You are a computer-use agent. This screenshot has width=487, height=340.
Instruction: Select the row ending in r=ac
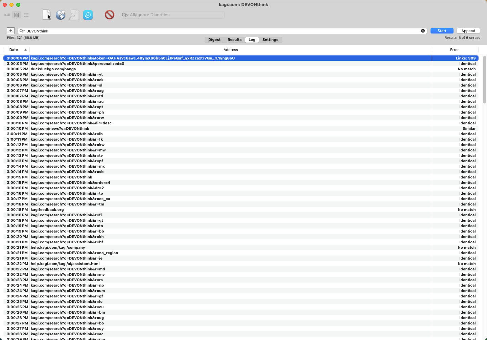tap(241, 334)
